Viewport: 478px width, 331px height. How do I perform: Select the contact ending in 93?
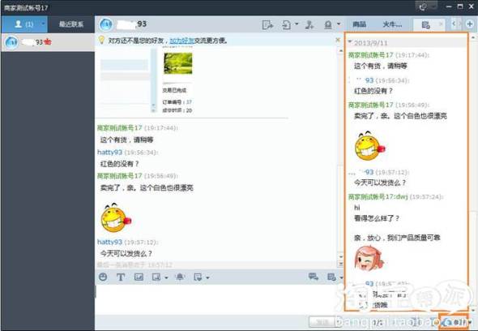click(x=48, y=42)
